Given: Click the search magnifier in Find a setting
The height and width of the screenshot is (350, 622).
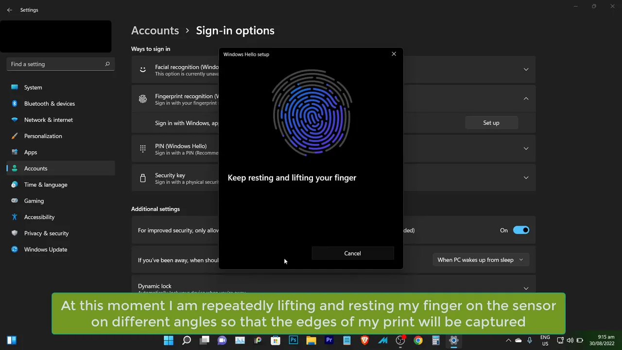Looking at the screenshot, I should point(107,64).
